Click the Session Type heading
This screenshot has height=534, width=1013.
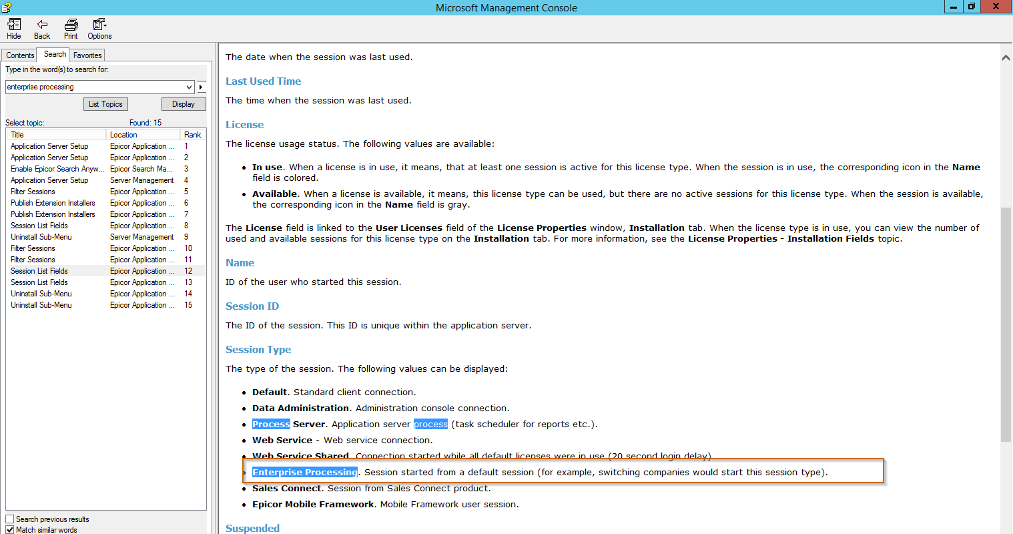click(x=258, y=350)
